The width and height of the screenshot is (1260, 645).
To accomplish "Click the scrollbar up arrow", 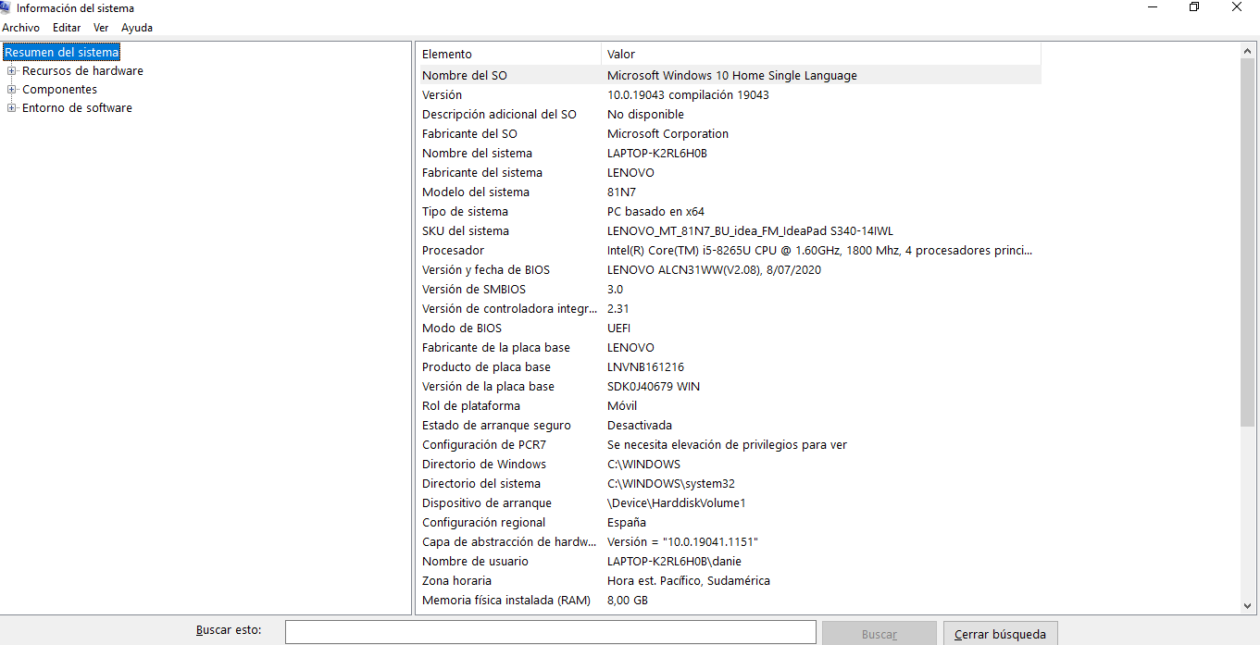I will pos(1248,52).
